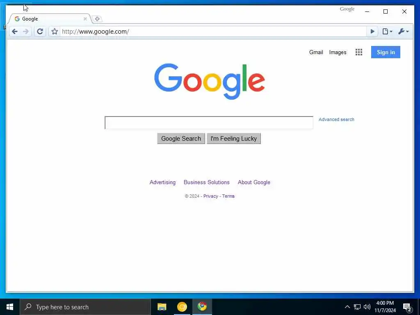The width and height of the screenshot is (420, 315).
Task: Open the Gmail link
Action: (316, 52)
